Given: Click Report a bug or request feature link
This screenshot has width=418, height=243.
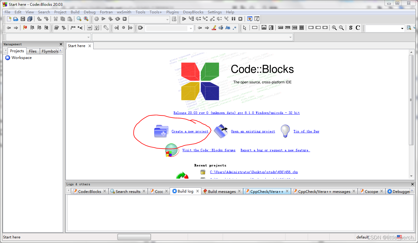Looking at the screenshot, I should pos(275,150).
